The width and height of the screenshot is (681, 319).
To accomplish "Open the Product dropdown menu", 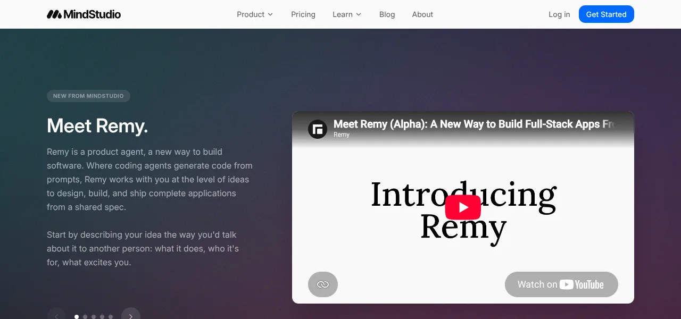I will click(x=255, y=14).
